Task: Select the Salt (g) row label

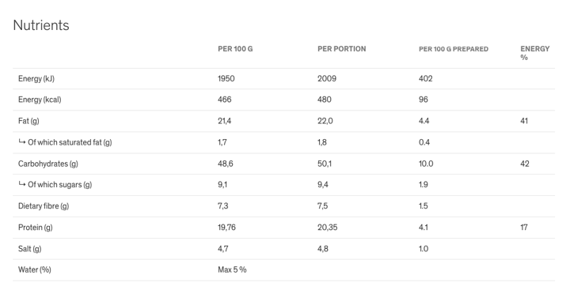Action: point(30,249)
